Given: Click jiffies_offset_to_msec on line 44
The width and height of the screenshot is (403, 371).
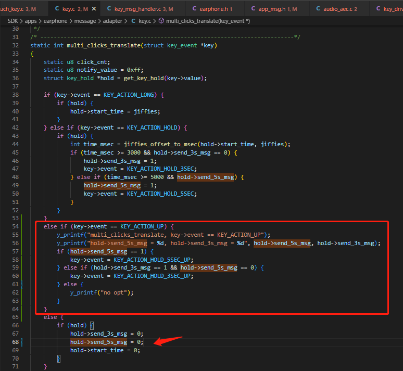Looking at the screenshot, I should click(x=160, y=144).
